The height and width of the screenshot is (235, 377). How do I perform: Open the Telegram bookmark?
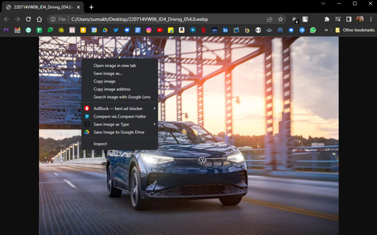tap(302, 30)
